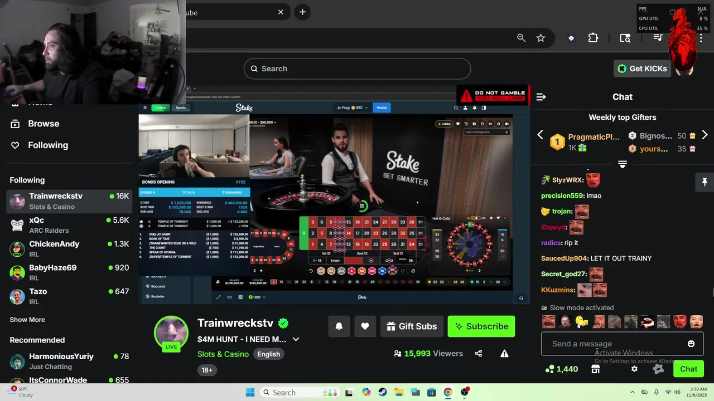Open a new browser tab

coord(302,12)
